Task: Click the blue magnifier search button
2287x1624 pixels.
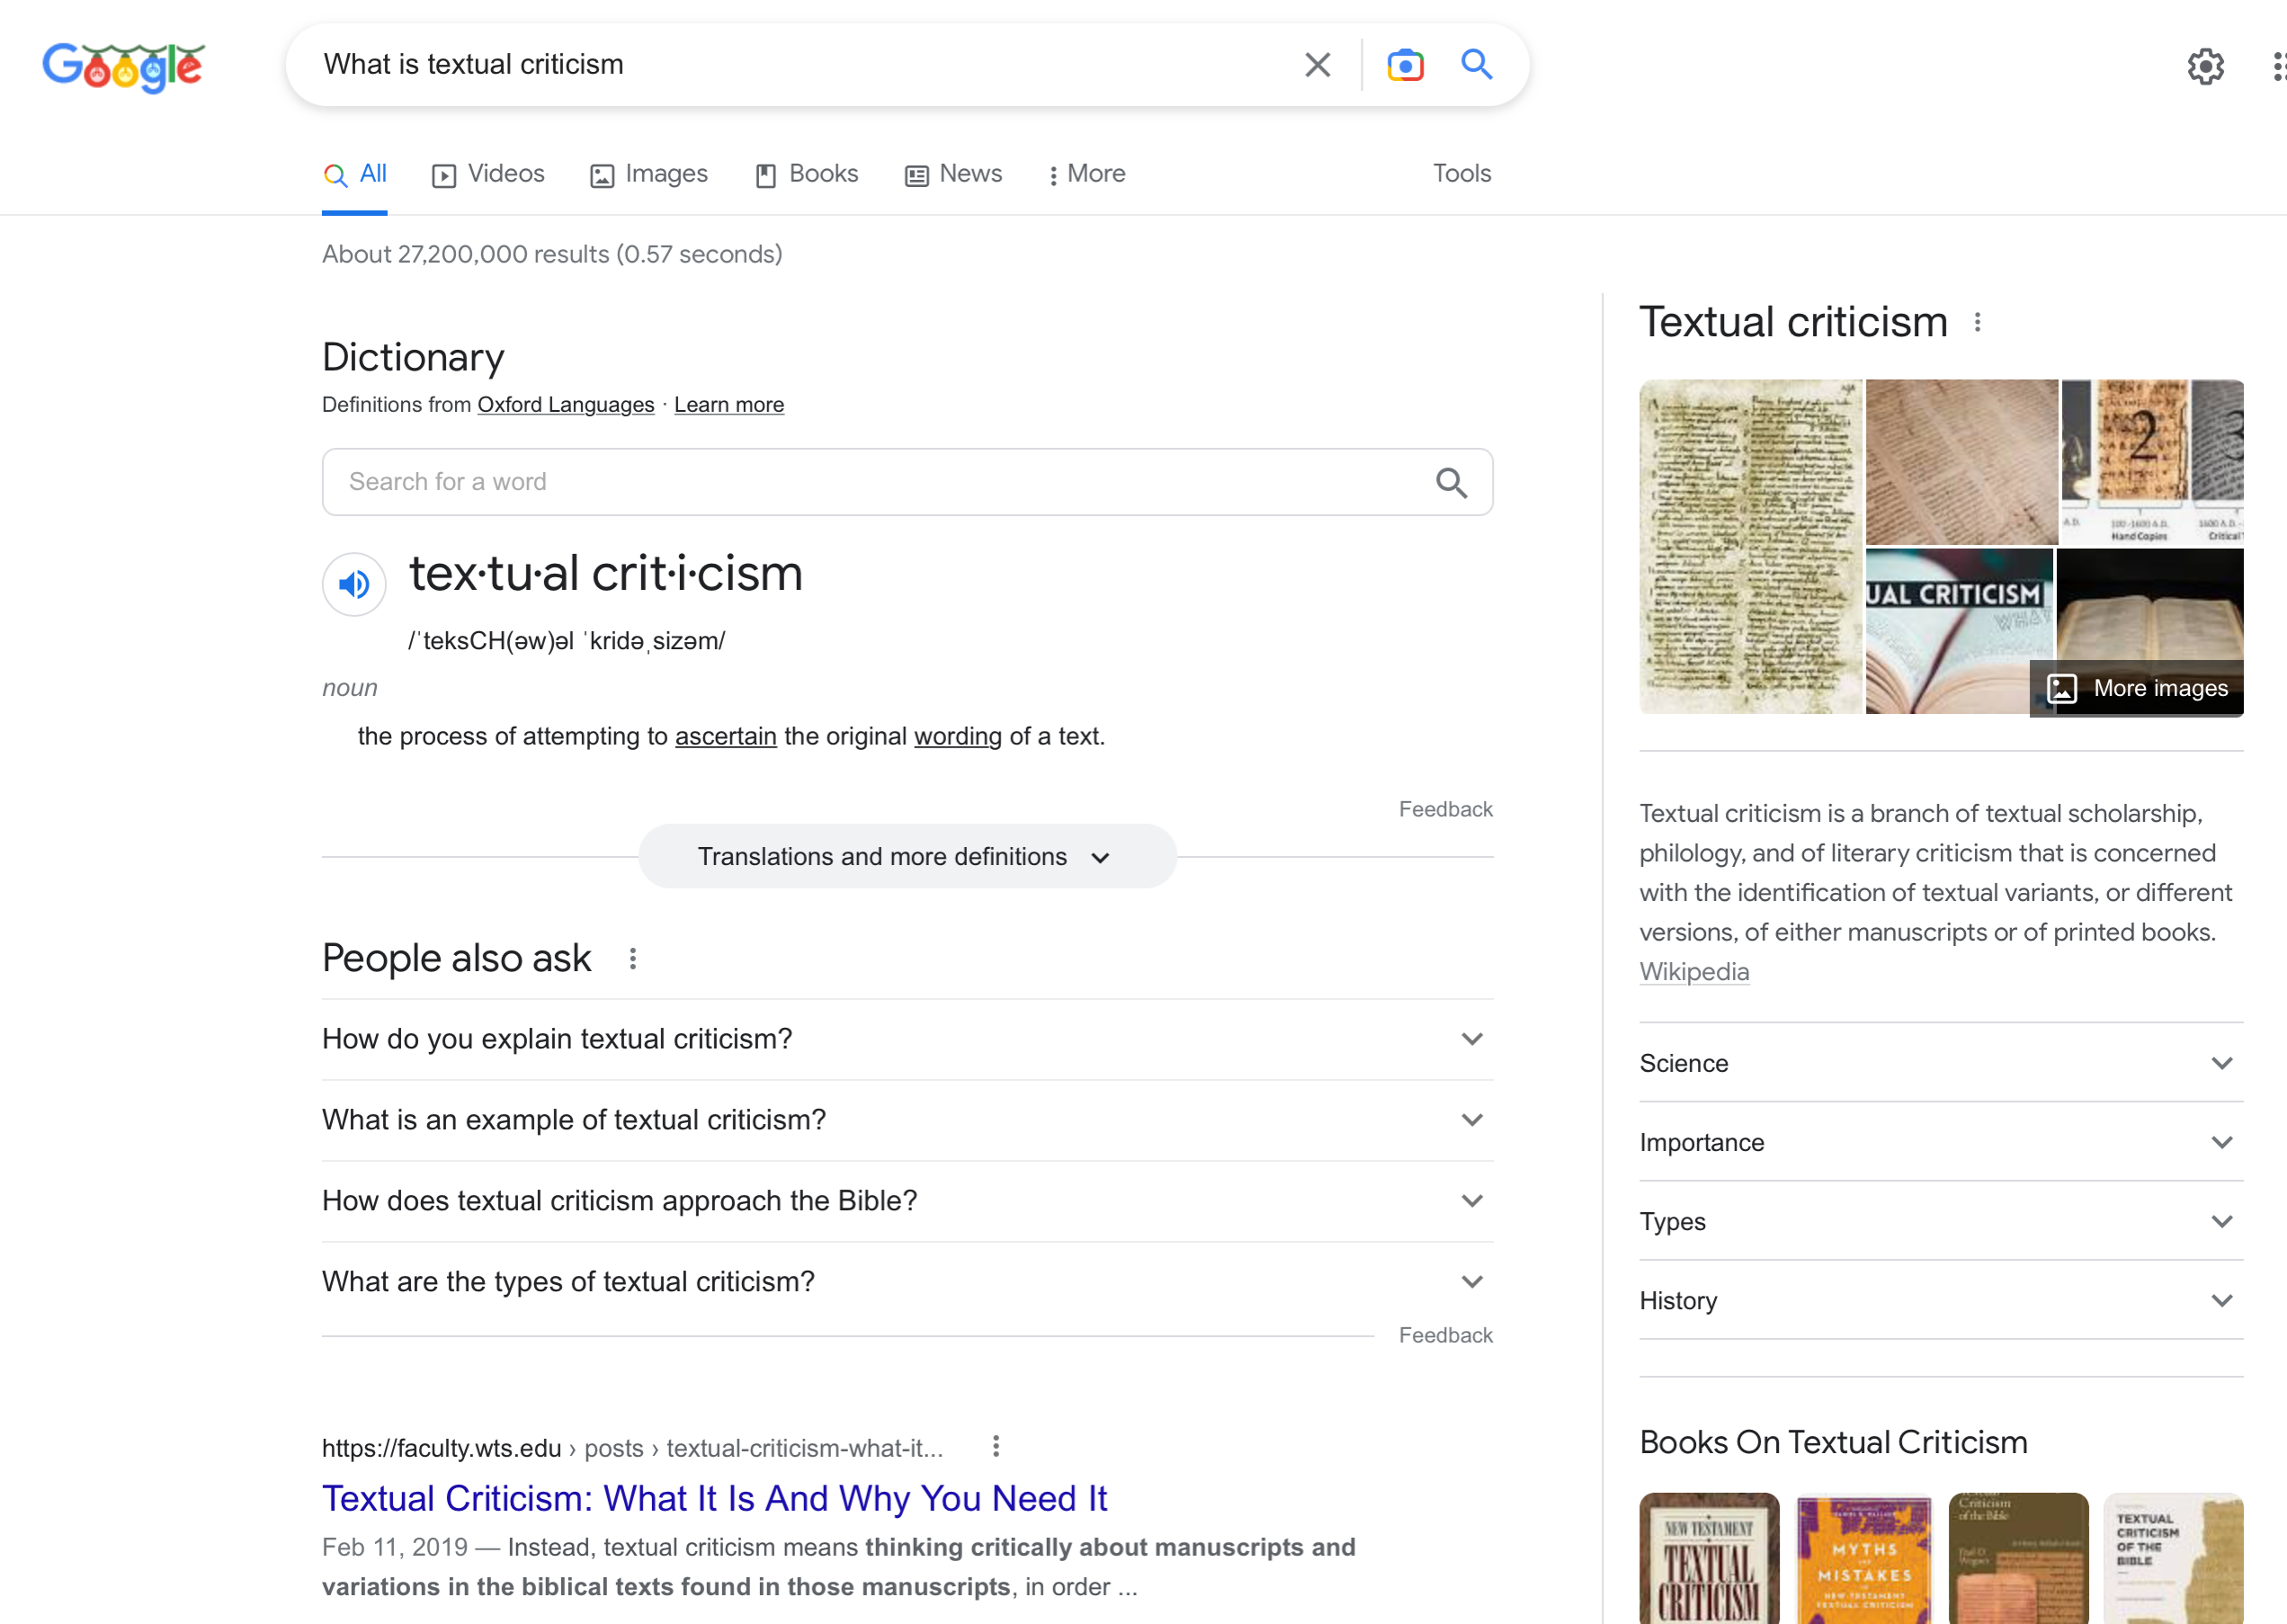Action: point(1476,65)
